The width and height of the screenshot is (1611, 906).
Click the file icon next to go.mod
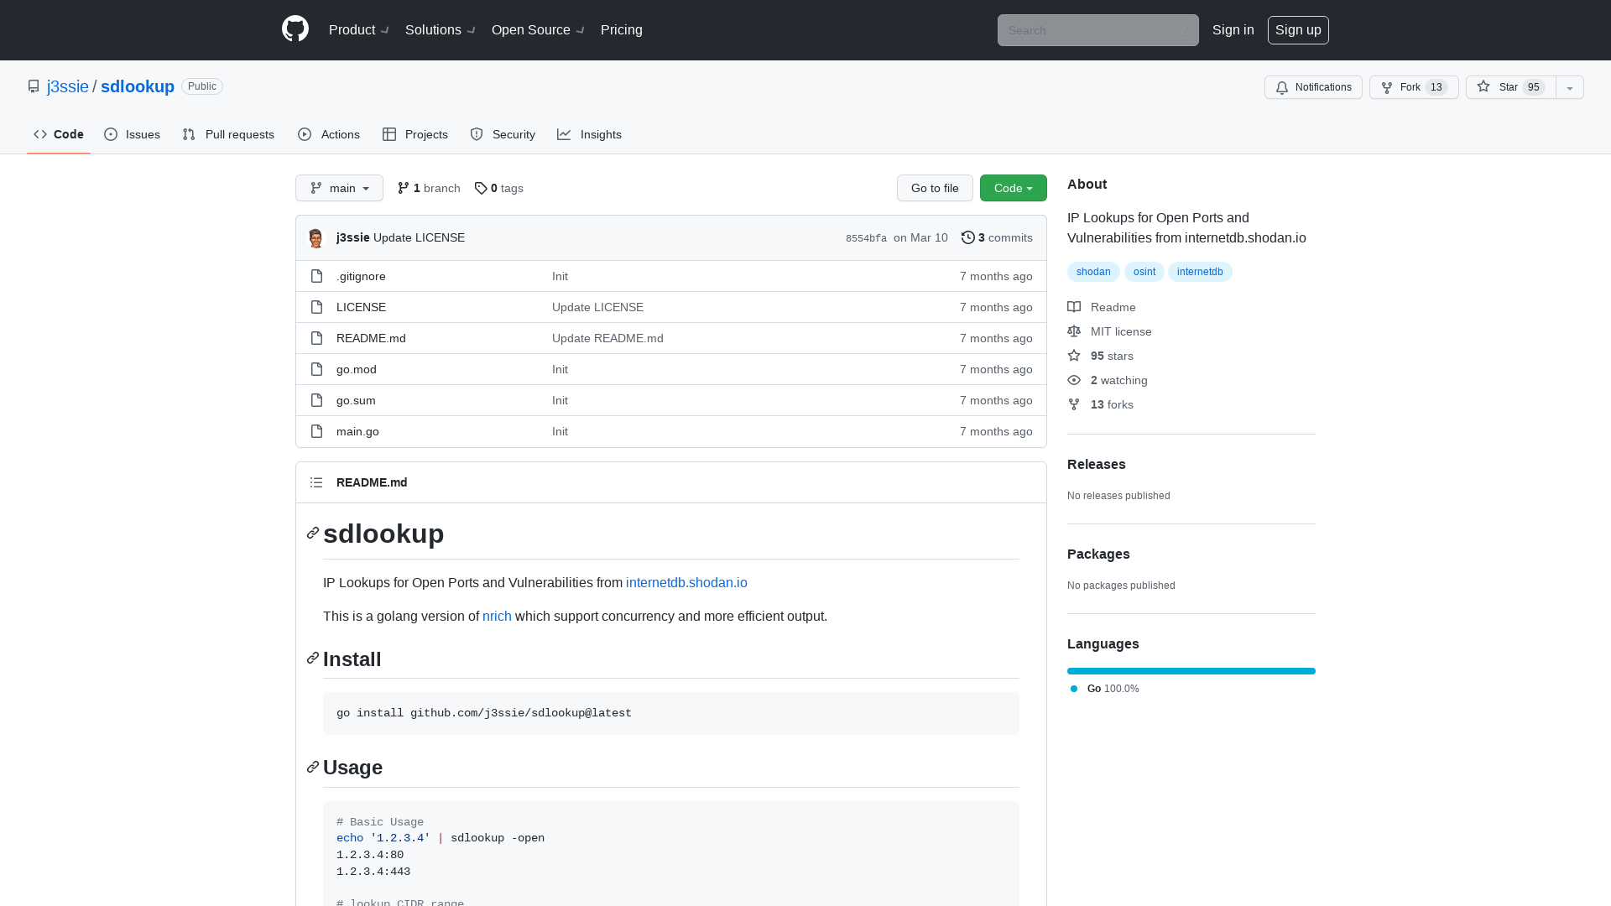point(316,369)
